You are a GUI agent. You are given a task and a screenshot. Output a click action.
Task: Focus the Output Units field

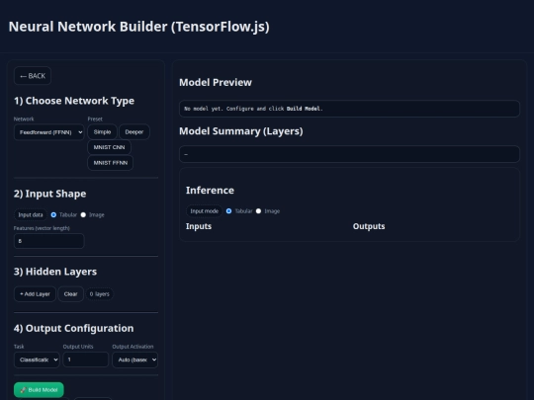point(85,360)
